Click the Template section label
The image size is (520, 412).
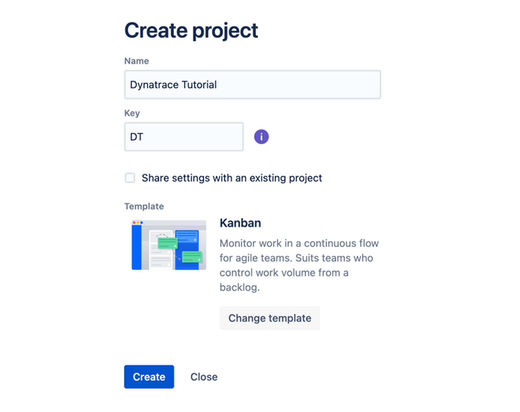[144, 206]
